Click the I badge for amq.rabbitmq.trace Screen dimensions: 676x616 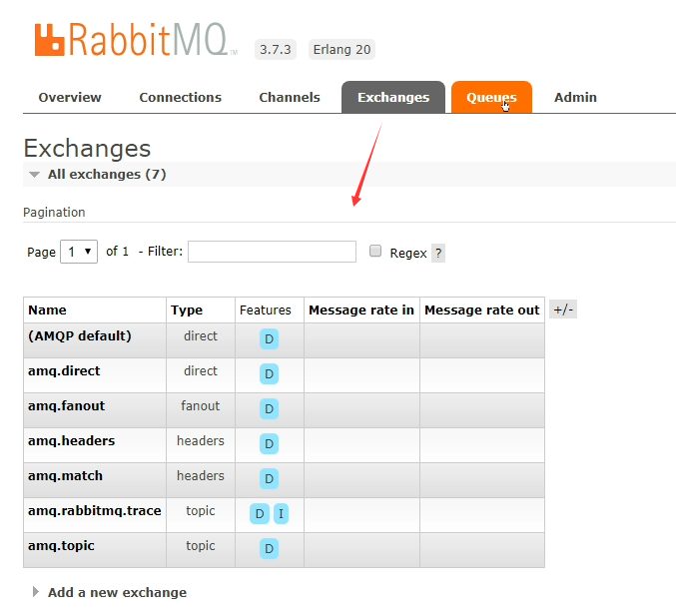(x=282, y=513)
